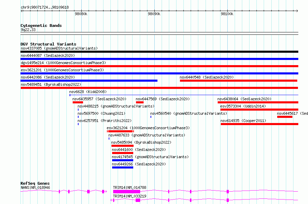The width and height of the screenshot is (308, 204).
Task: Select nsv4488215 gnomADStructuralVariants label
Action: [x=116, y=106]
